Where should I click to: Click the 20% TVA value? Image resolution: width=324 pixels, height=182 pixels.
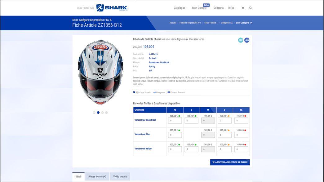tap(151, 71)
